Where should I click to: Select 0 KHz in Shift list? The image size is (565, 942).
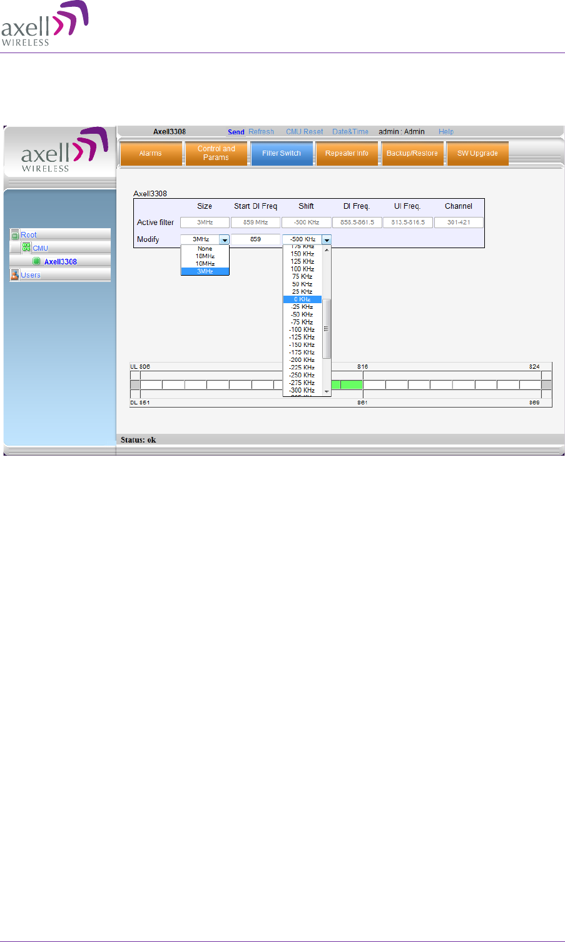(x=302, y=299)
